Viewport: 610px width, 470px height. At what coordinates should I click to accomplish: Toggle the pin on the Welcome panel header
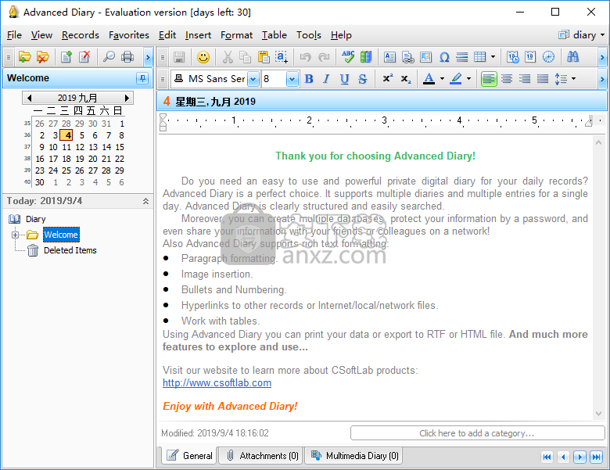[x=142, y=78]
